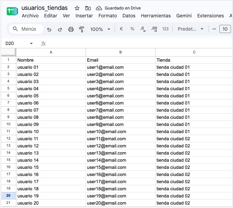Click the Redo arrow icon
The width and height of the screenshot is (233, 208).
tap(60, 29)
